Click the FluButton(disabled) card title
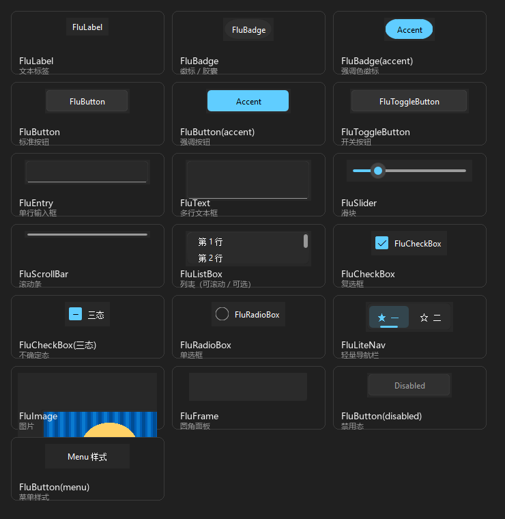The width and height of the screenshot is (505, 519). tap(381, 416)
